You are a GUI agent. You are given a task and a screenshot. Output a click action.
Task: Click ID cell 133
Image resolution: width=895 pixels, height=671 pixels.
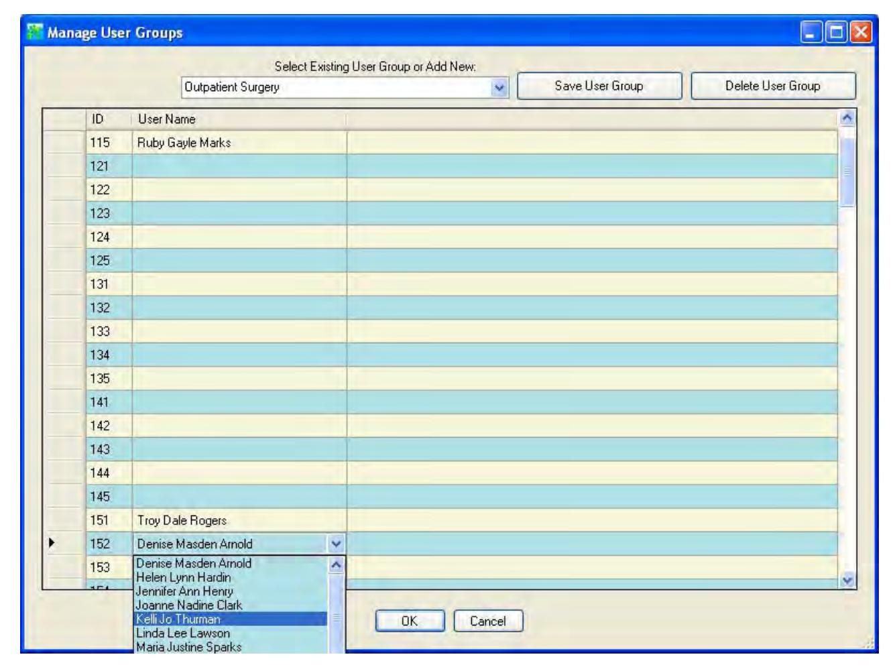click(109, 332)
